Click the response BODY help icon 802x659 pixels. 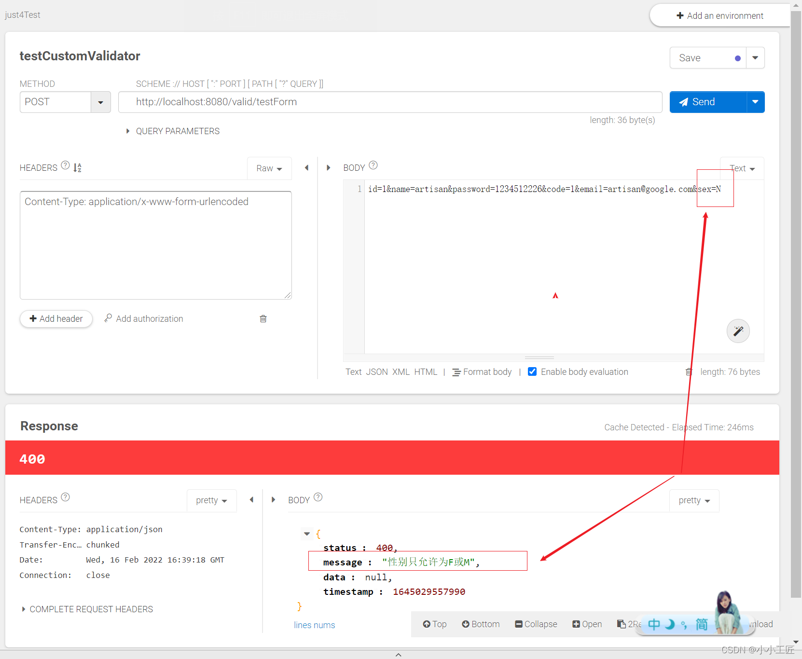coord(318,497)
